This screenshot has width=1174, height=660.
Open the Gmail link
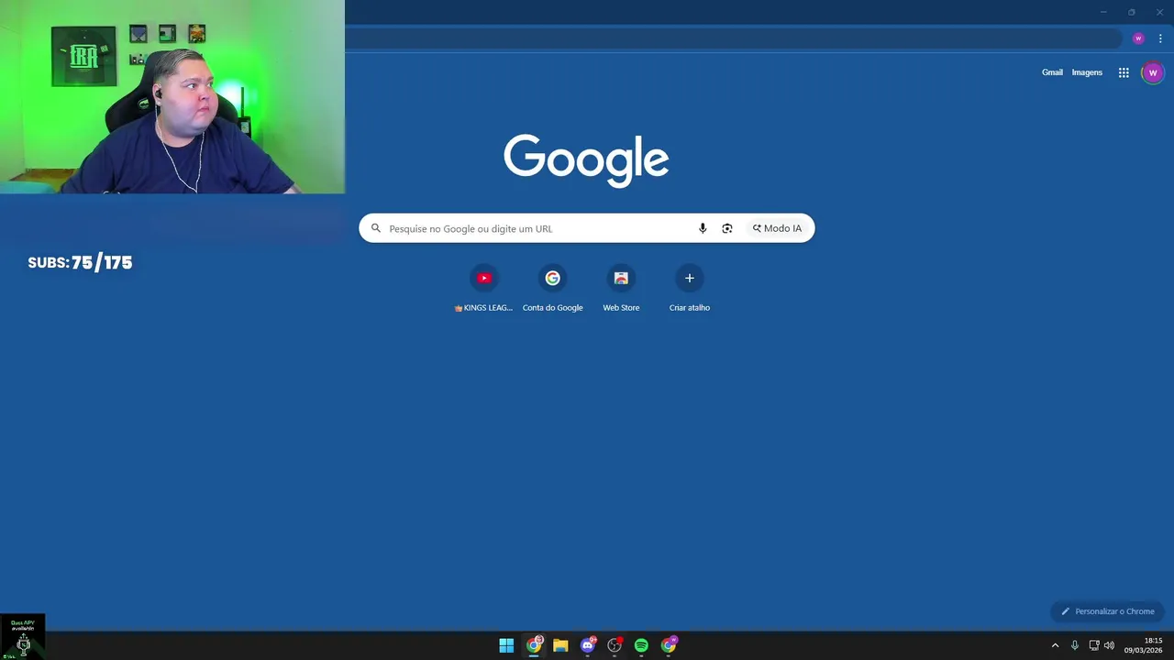[x=1052, y=72]
